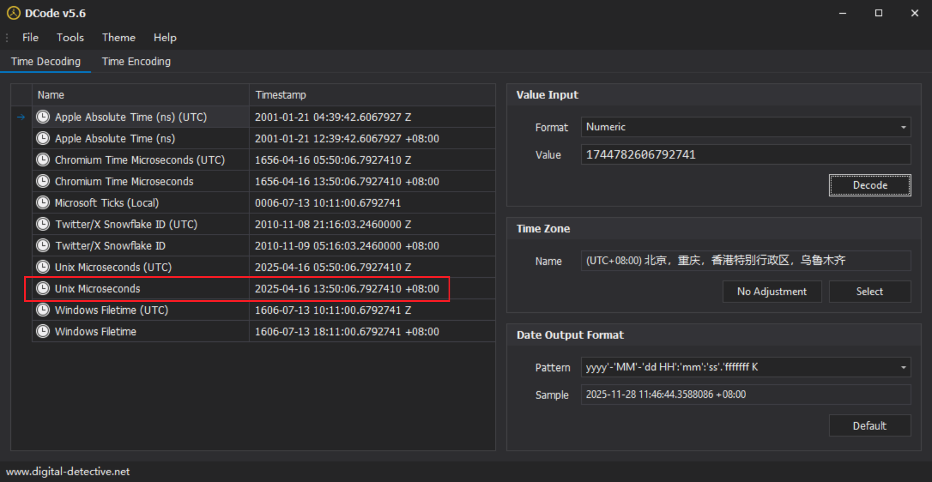Open the Theme menu
This screenshot has width=932, height=482.
tap(118, 38)
